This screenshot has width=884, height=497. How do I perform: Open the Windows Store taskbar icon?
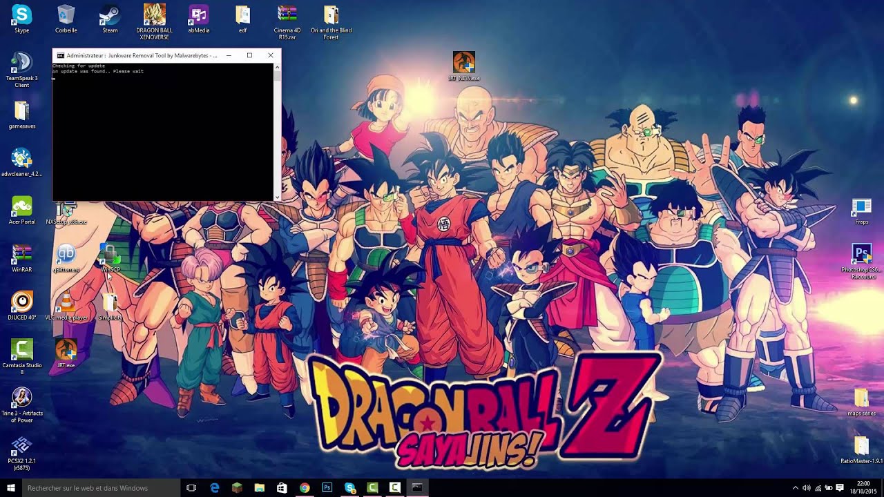click(282, 487)
